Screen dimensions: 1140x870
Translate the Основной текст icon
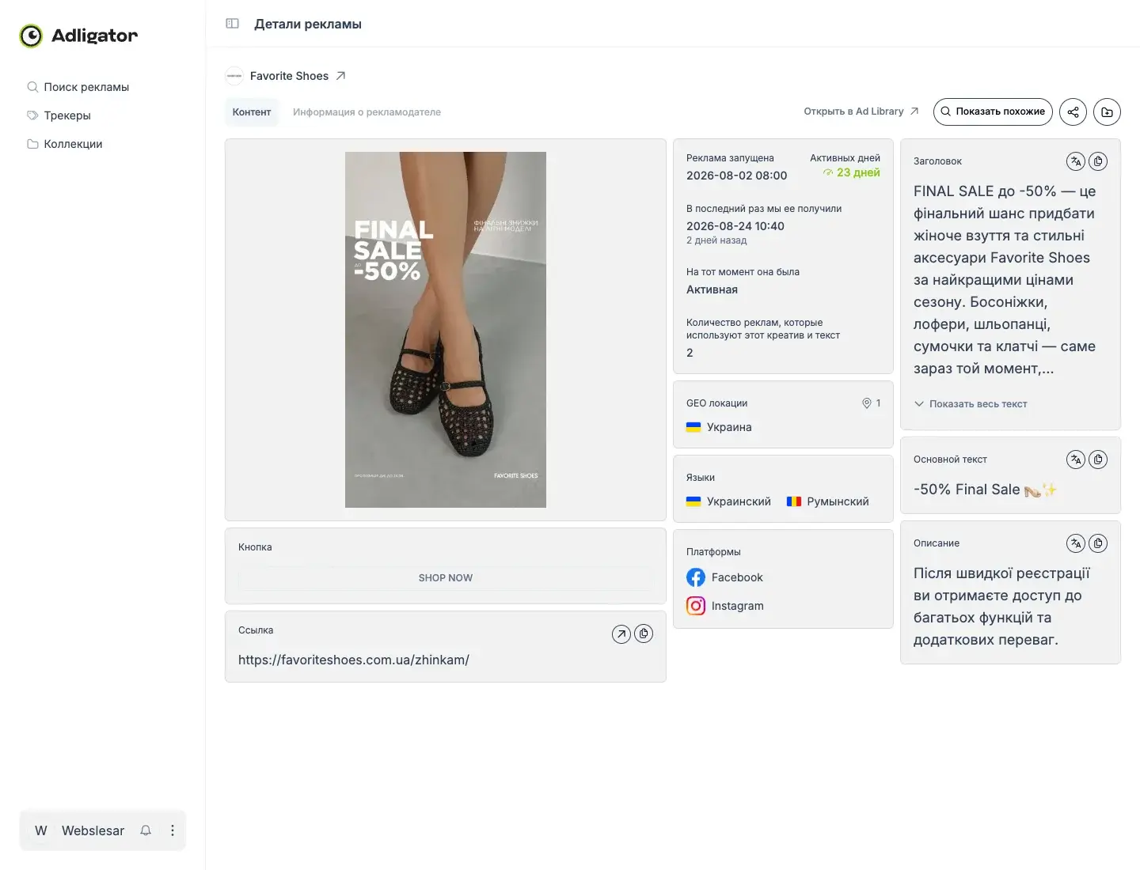tap(1075, 460)
